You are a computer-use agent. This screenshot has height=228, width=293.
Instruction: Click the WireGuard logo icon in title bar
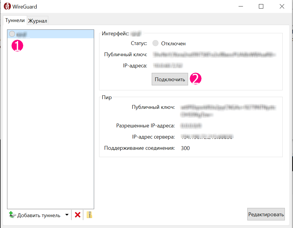point(7,6)
